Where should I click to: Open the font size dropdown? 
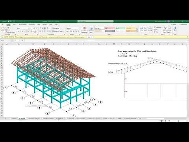pos(31,28)
